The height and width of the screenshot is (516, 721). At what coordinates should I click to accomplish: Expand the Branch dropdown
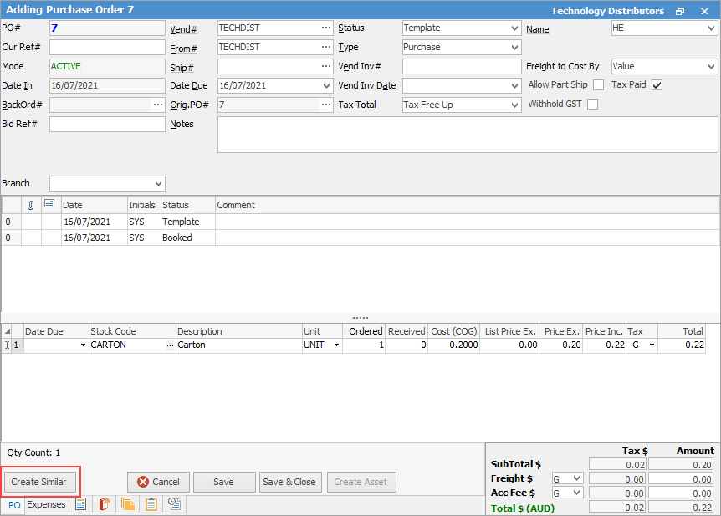(x=158, y=184)
